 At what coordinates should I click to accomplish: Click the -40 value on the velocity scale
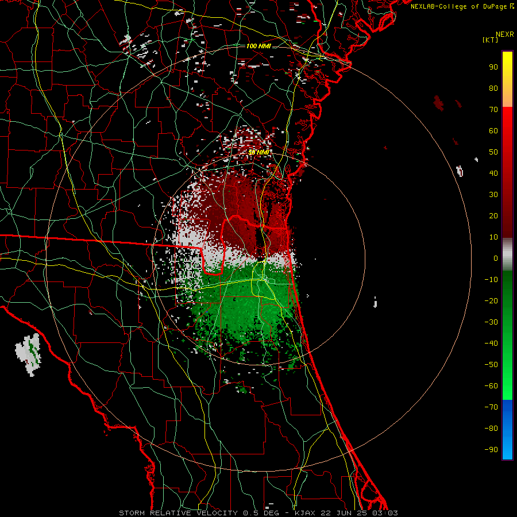click(x=491, y=344)
